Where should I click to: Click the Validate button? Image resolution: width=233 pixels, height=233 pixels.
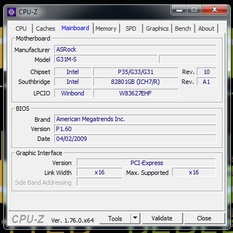point(162,218)
